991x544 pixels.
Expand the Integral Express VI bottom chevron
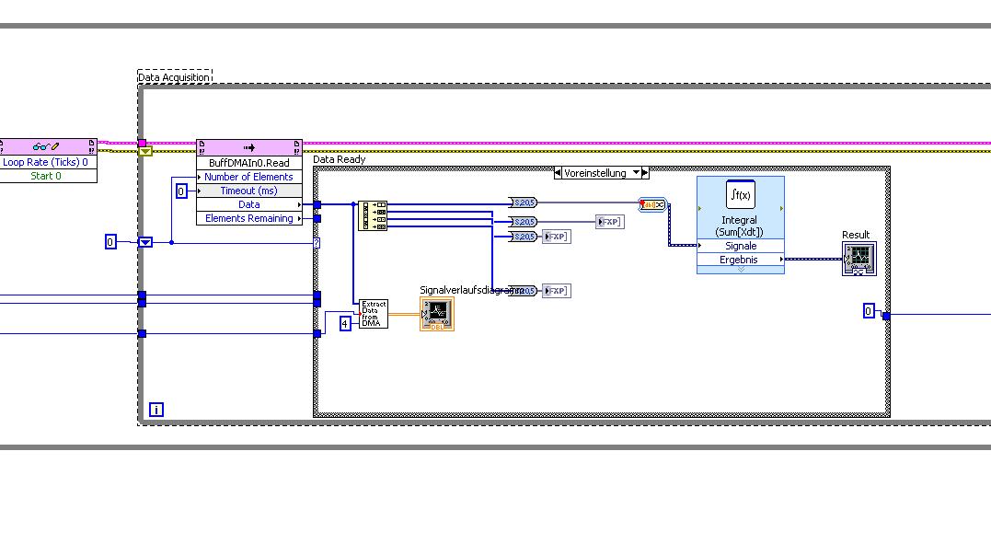click(x=741, y=270)
